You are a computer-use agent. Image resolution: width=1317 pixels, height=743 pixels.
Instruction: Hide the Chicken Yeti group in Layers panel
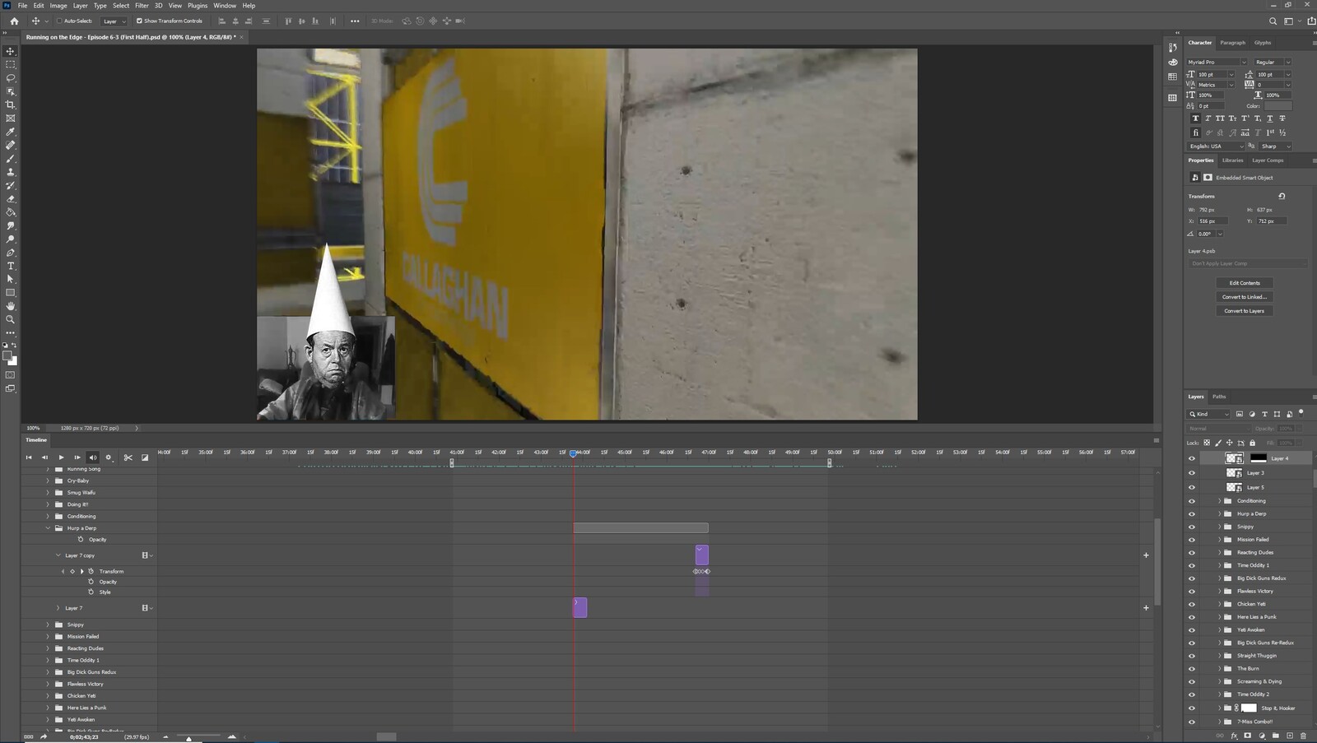tap(1191, 604)
